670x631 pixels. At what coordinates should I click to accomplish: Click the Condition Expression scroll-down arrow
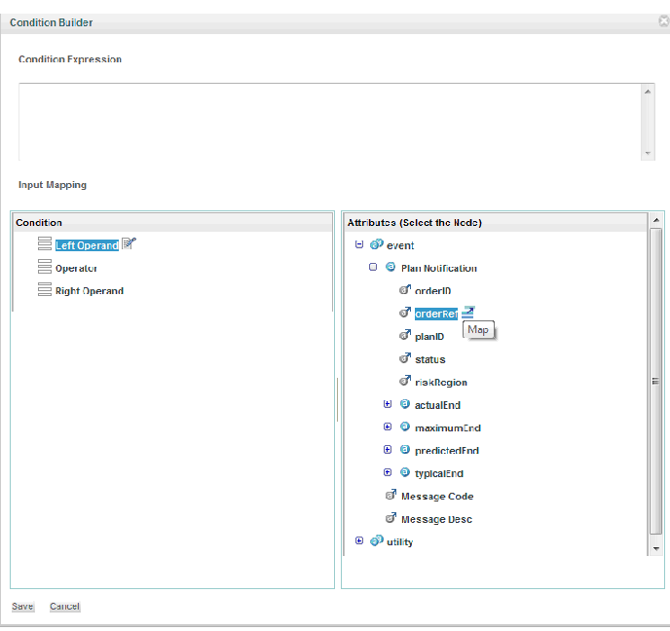point(648,153)
